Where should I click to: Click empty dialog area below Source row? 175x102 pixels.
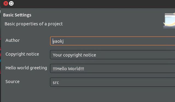pos(87,95)
